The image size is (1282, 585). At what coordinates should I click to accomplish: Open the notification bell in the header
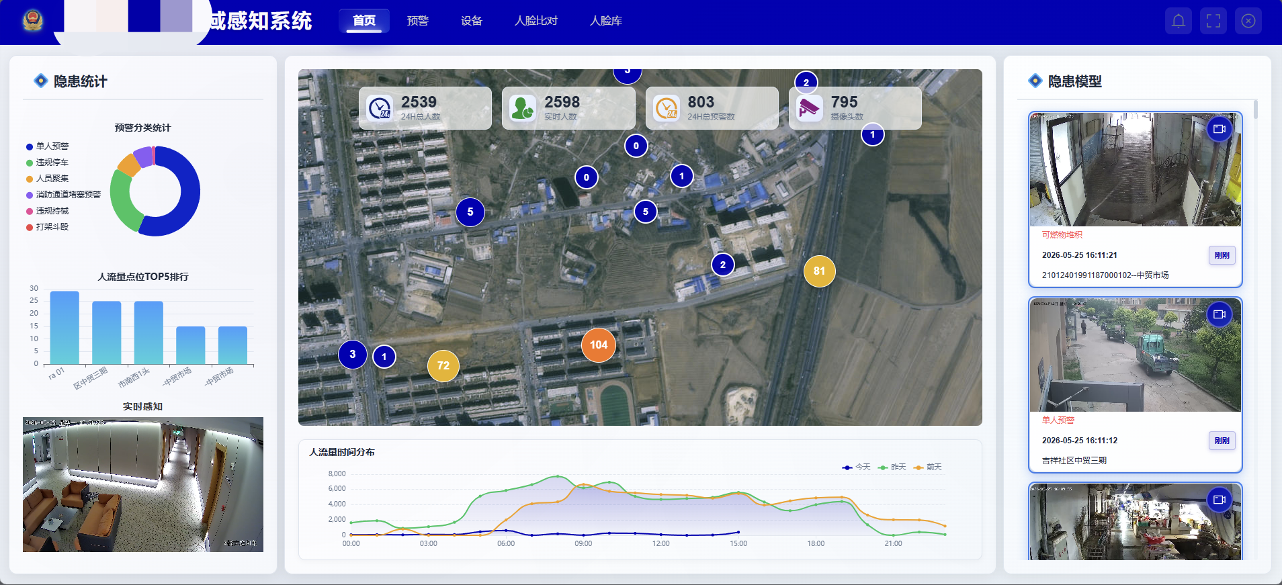point(1179,21)
